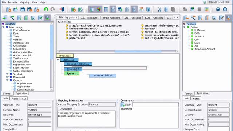This screenshot has height=131, width=233.
Task: Click the function list horizontal scrollbar
Action: 138,51
